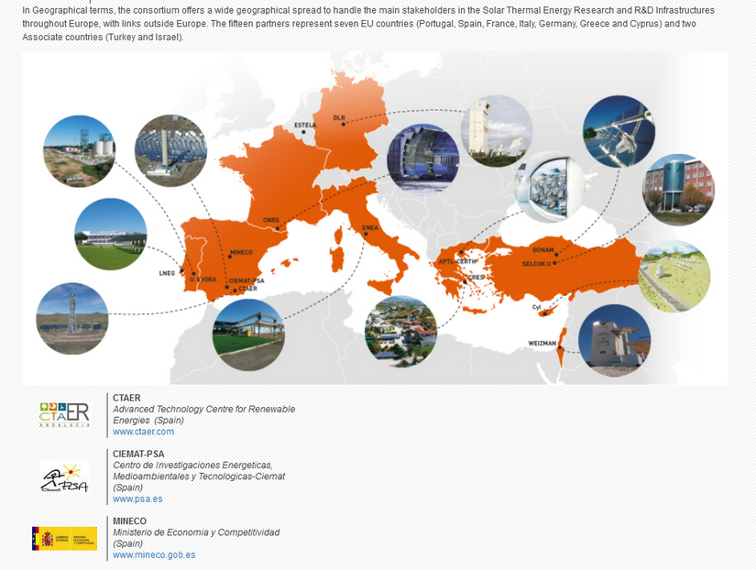Select the DLR marker in Germany

[344, 124]
